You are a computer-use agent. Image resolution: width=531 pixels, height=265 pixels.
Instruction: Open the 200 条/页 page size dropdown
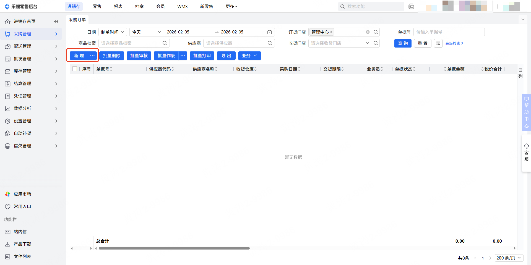[x=509, y=258]
